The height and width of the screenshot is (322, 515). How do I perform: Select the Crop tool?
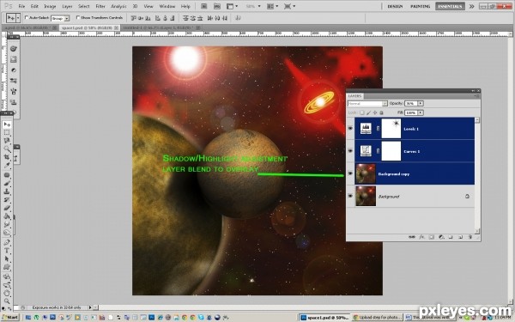[7, 157]
